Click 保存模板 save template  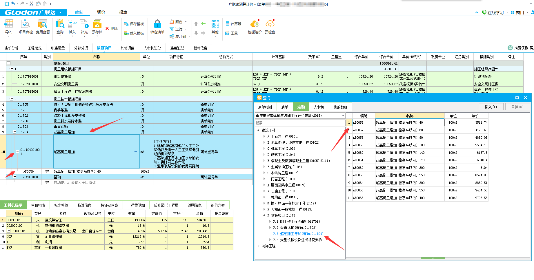[134, 24]
